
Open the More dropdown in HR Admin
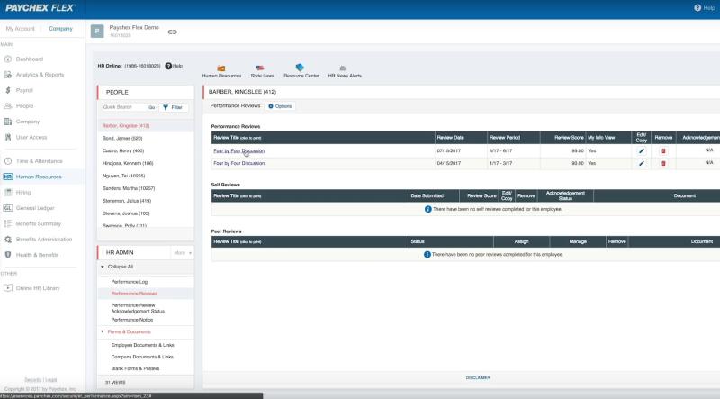tap(183, 253)
